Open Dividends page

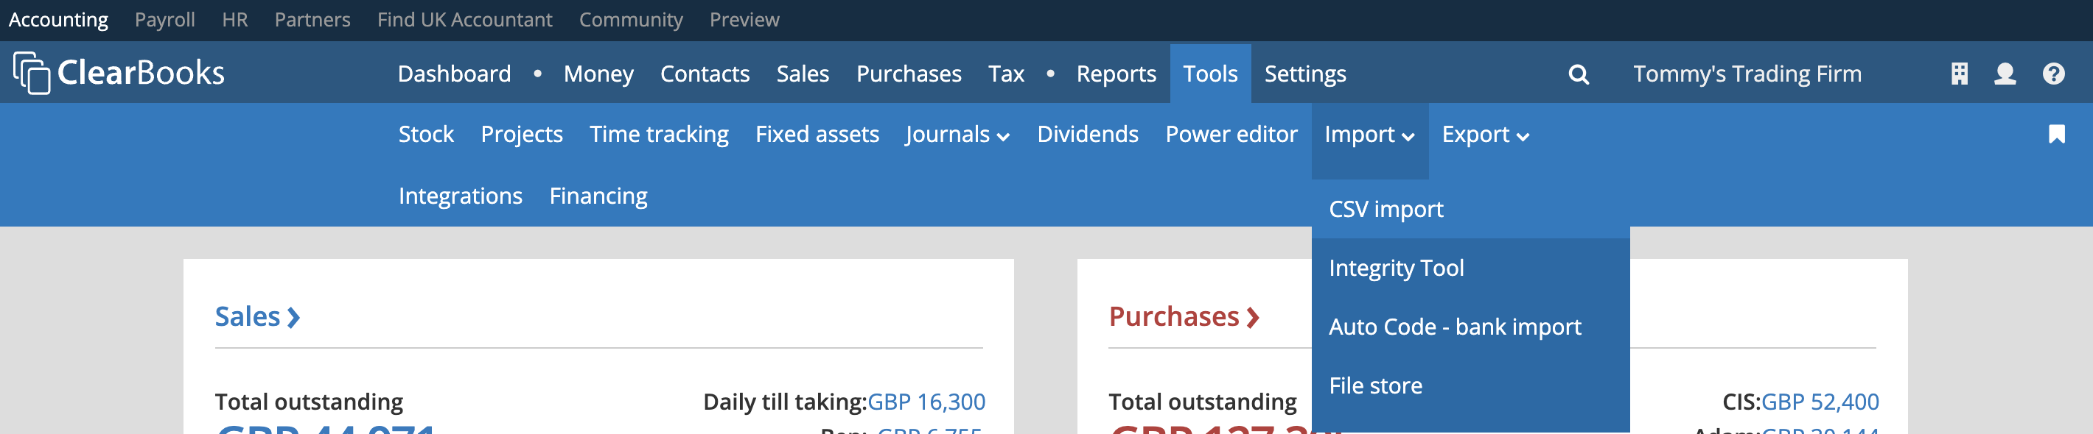point(1087,134)
